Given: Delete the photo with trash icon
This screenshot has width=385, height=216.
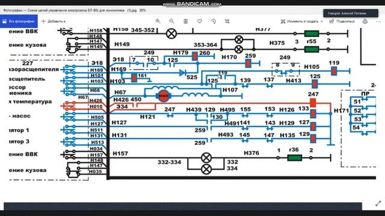Looking at the screenshot, I should pos(185,22).
